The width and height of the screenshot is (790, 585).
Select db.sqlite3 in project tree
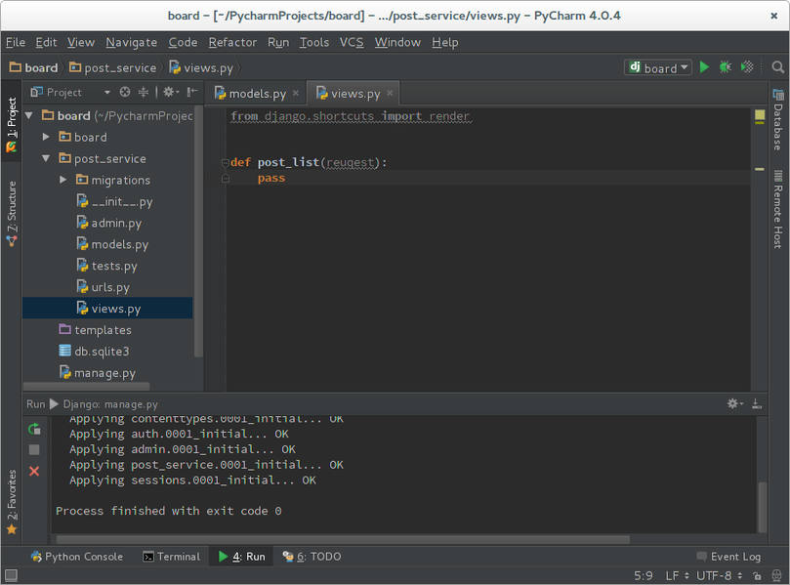[94, 352]
